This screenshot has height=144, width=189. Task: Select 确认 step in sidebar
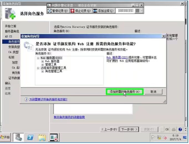[8, 83]
